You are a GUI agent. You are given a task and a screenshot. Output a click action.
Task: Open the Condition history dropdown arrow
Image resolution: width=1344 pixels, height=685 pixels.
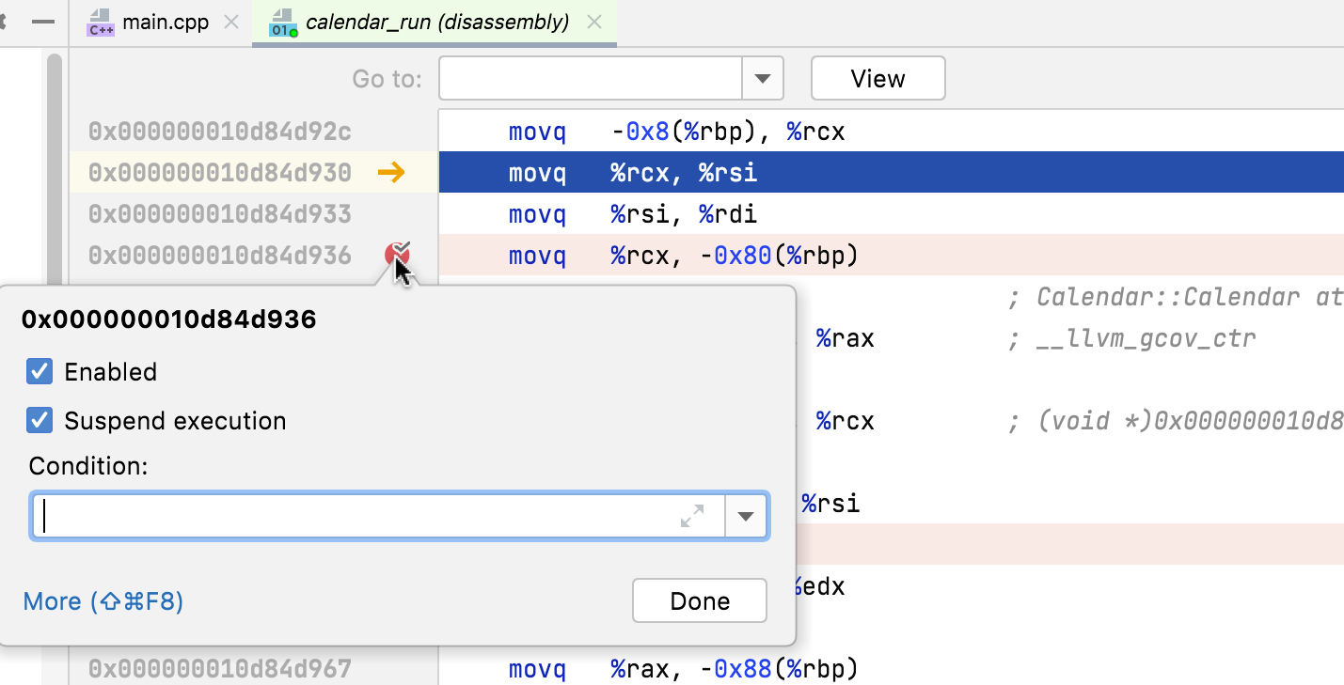(746, 515)
